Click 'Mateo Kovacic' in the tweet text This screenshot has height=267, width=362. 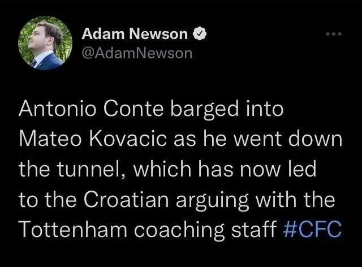point(93,139)
